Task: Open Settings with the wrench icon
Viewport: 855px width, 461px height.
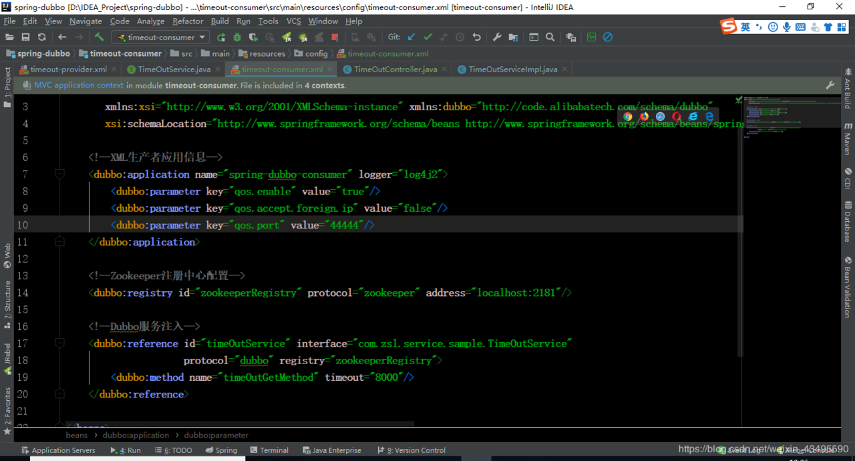Action: tap(497, 37)
